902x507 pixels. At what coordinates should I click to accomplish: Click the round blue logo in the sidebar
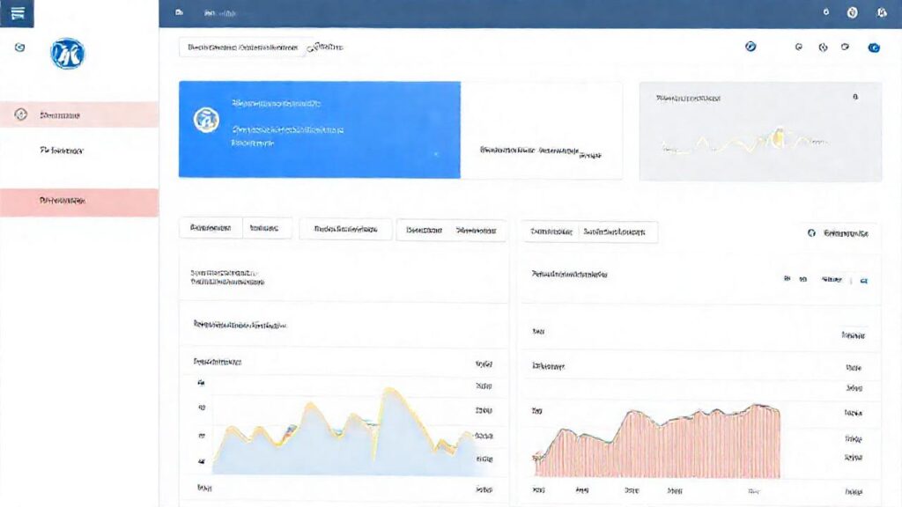tap(67, 54)
